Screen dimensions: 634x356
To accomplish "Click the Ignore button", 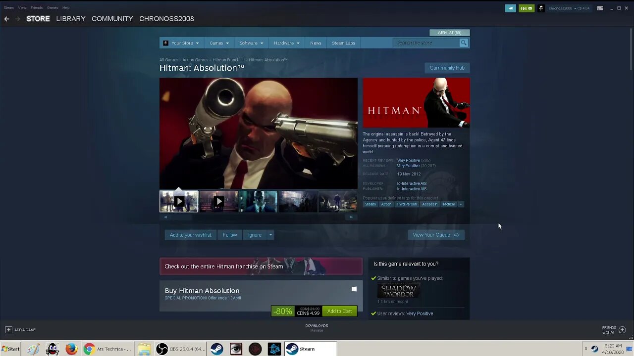I will pyautogui.click(x=255, y=235).
